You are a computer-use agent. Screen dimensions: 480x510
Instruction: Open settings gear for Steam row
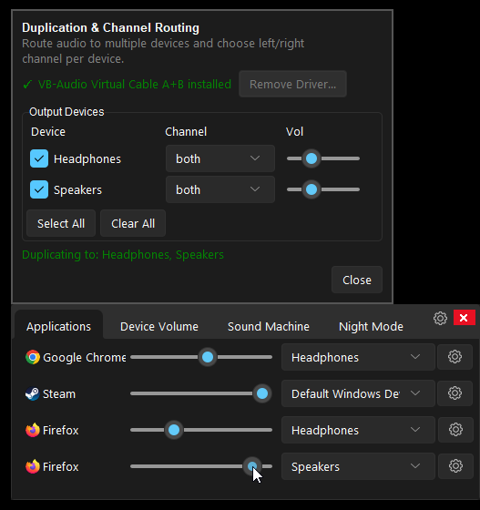(x=454, y=393)
